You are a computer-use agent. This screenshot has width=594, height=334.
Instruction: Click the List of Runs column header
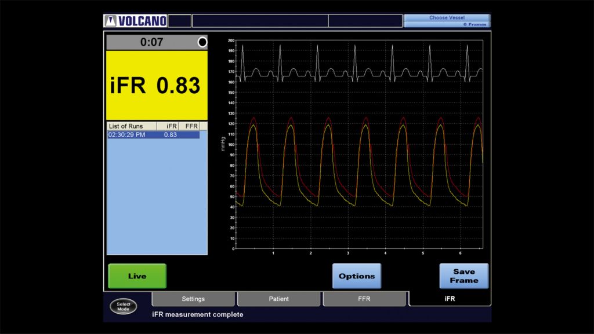tap(132, 126)
